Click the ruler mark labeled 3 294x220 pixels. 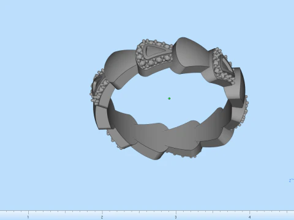coord(176,217)
